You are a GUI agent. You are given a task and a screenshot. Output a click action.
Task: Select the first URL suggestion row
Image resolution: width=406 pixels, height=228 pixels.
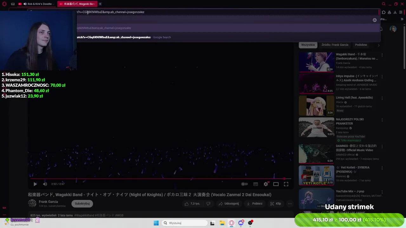pos(228,28)
